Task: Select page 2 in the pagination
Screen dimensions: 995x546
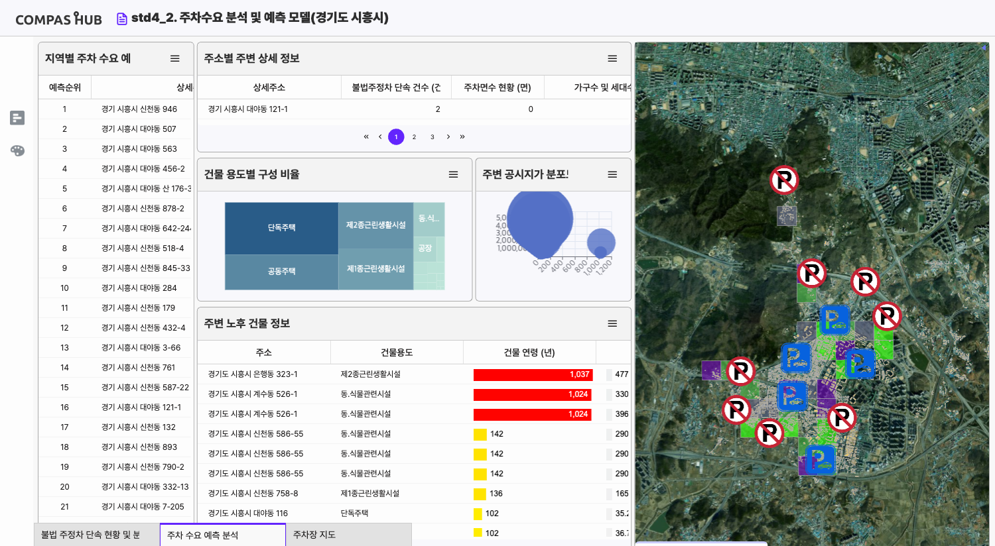Action: [x=414, y=136]
